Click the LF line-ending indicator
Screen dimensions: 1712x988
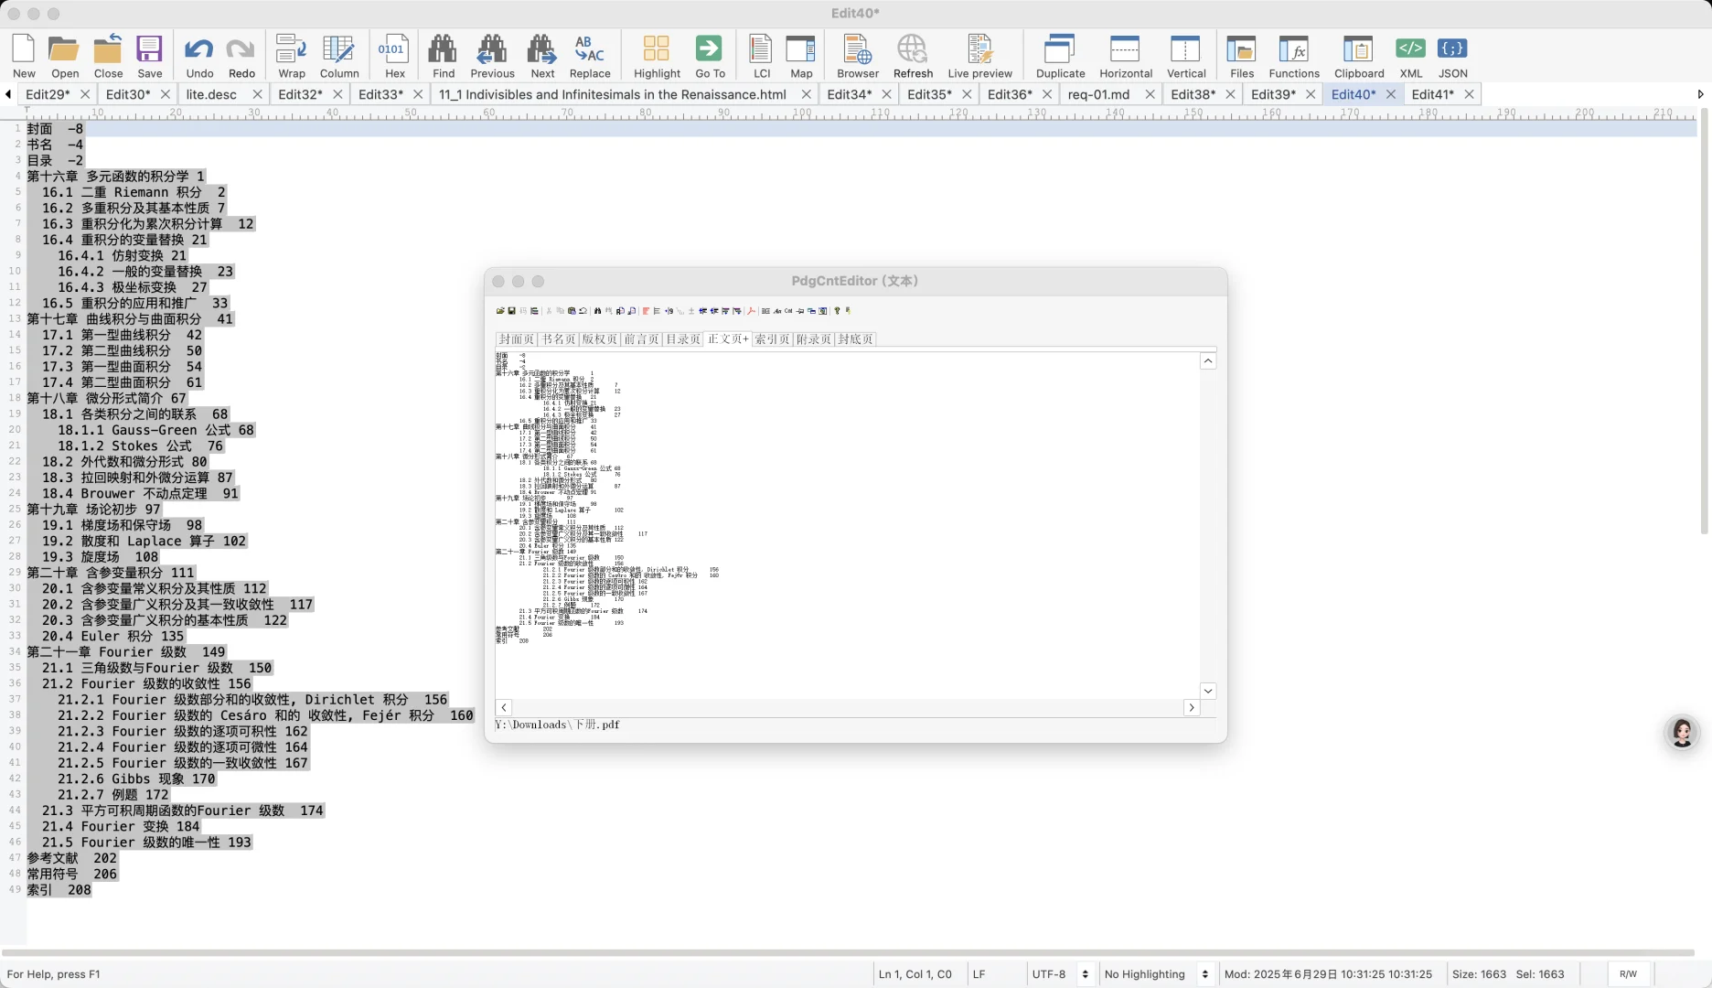(979, 974)
